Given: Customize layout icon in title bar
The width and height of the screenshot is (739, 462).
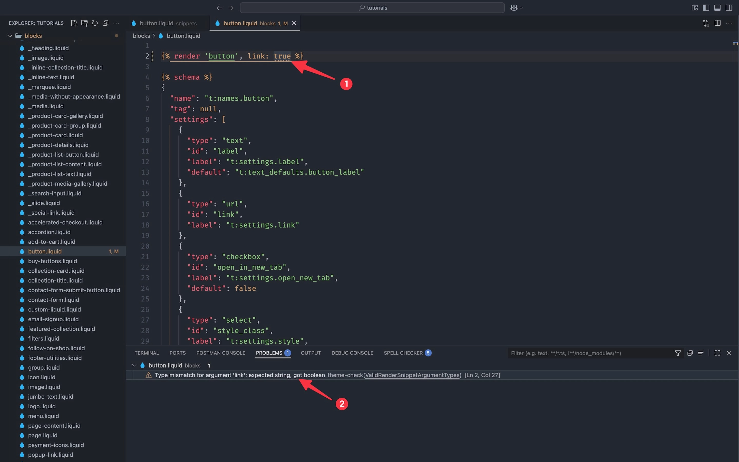Looking at the screenshot, I should [x=694, y=8].
